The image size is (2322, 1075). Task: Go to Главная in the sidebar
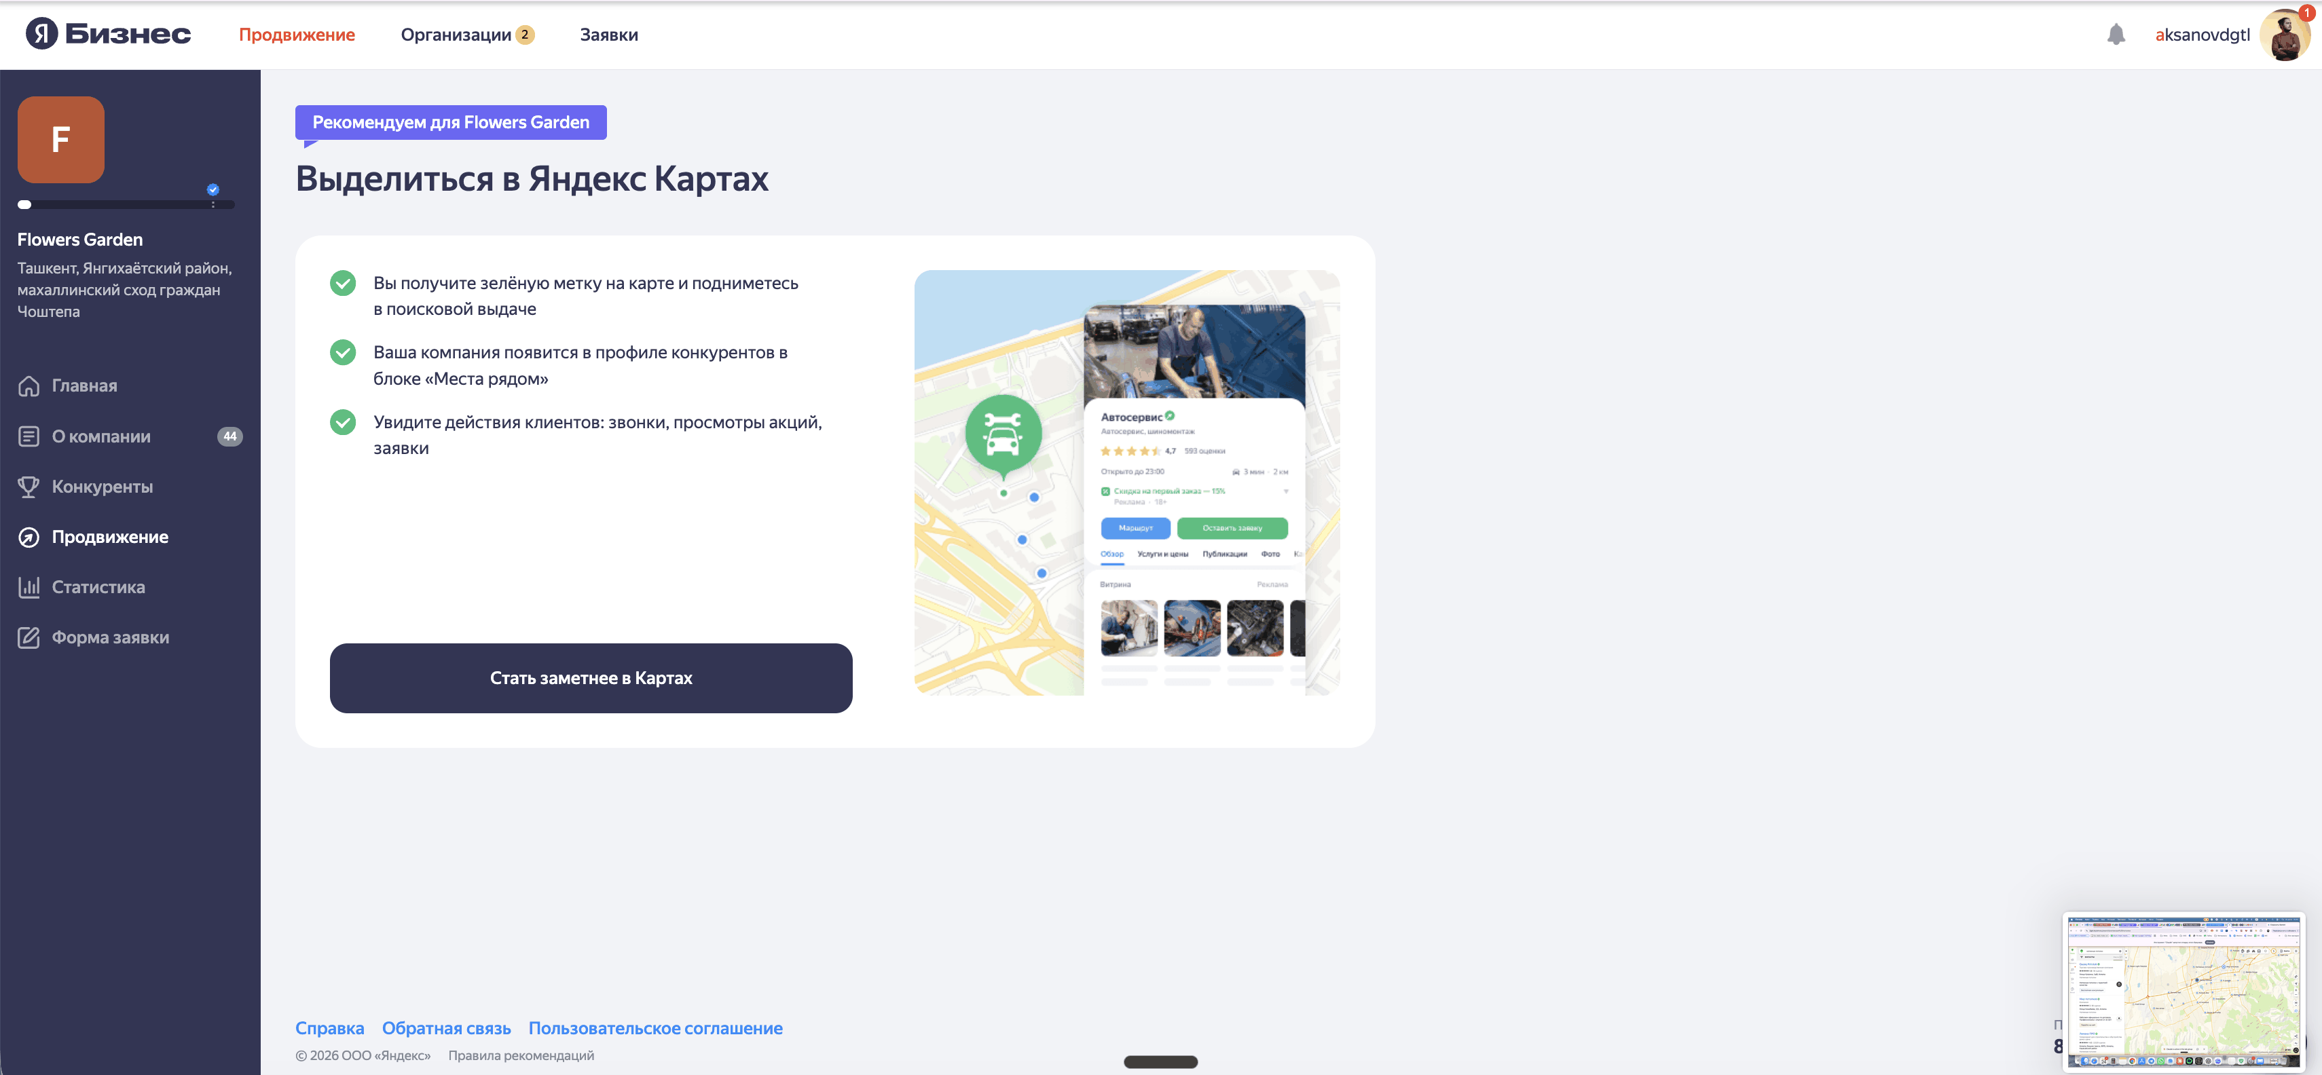point(85,385)
